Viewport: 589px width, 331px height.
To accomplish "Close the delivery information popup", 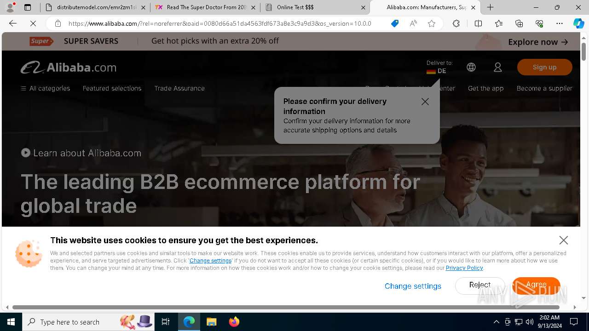I will (x=425, y=102).
